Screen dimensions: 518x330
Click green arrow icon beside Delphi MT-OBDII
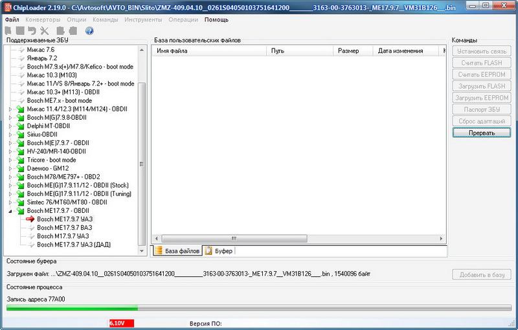(21, 126)
